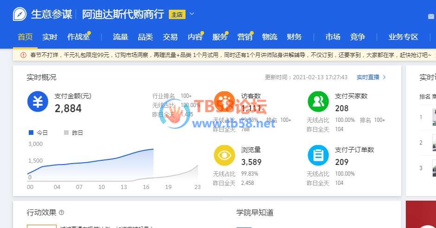Toggle the 今日 chart legend series
Screen dimensions: 436x228
click(x=38, y=133)
